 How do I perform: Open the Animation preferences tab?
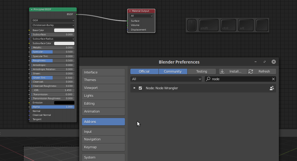point(103,111)
